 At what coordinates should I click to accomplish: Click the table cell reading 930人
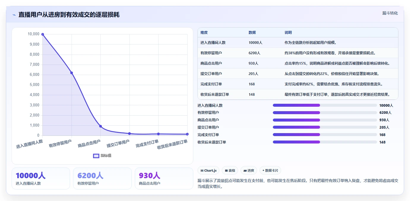pos(253,63)
